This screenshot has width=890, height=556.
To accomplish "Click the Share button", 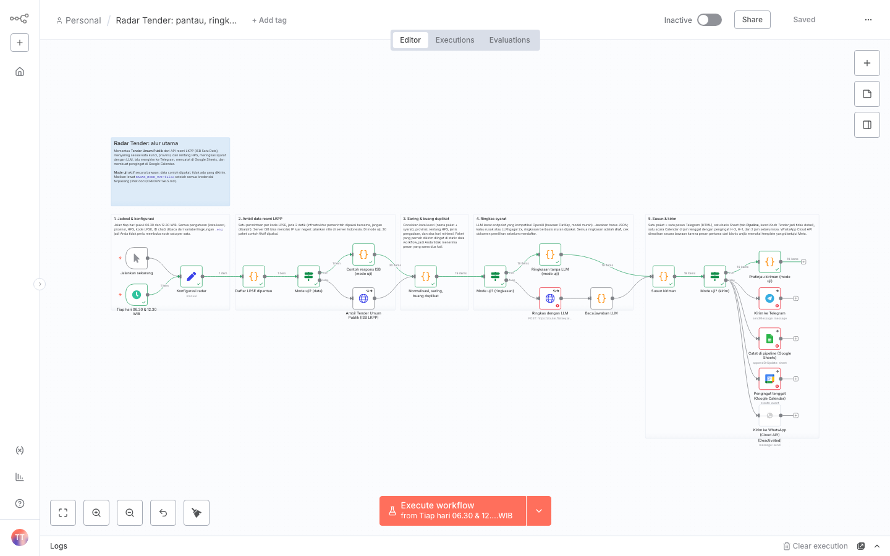I will pyautogui.click(x=752, y=20).
